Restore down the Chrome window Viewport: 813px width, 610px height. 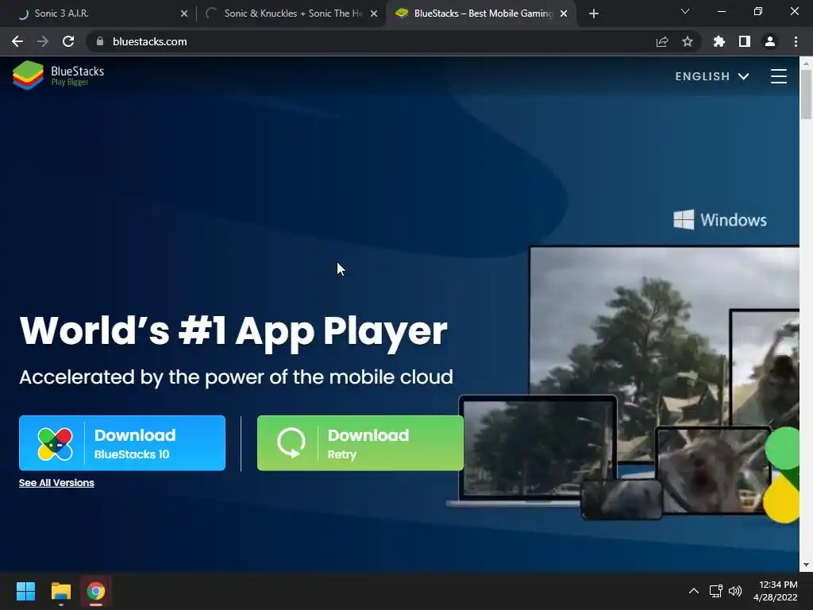click(x=758, y=11)
